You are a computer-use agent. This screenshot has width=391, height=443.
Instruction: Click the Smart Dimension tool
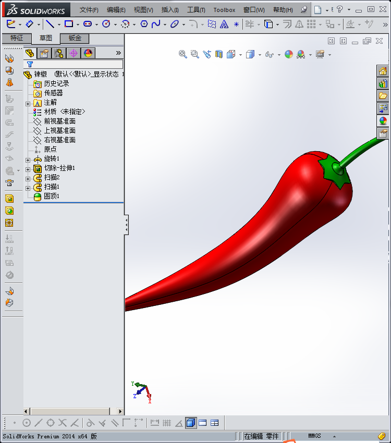pyautogui.click(x=29, y=24)
